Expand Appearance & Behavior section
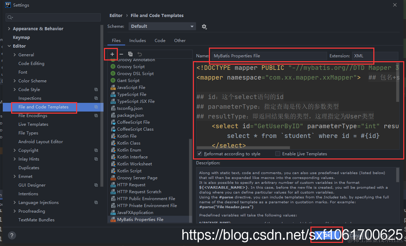Image resolution: width=406 pixels, height=246 pixels. tap(9, 29)
